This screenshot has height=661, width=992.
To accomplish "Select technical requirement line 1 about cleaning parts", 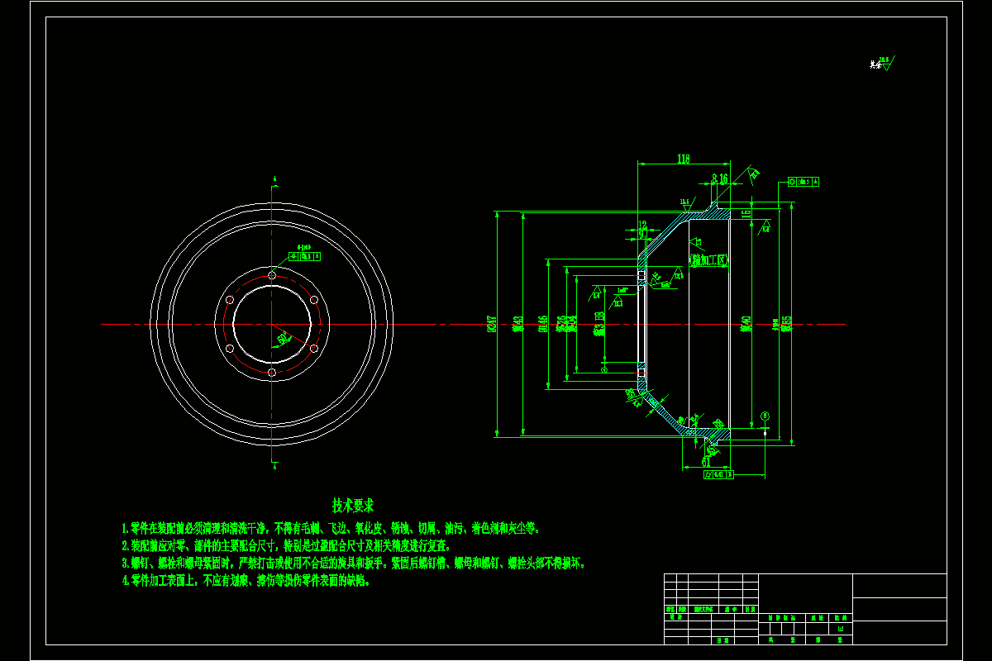I will click(331, 528).
